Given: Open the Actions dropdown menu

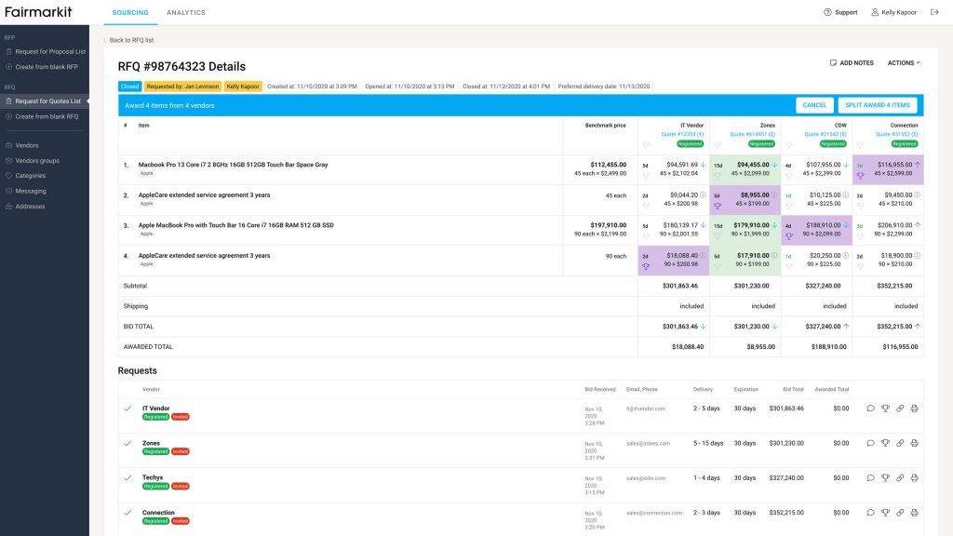Looking at the screenshot, I should (904, 62).
